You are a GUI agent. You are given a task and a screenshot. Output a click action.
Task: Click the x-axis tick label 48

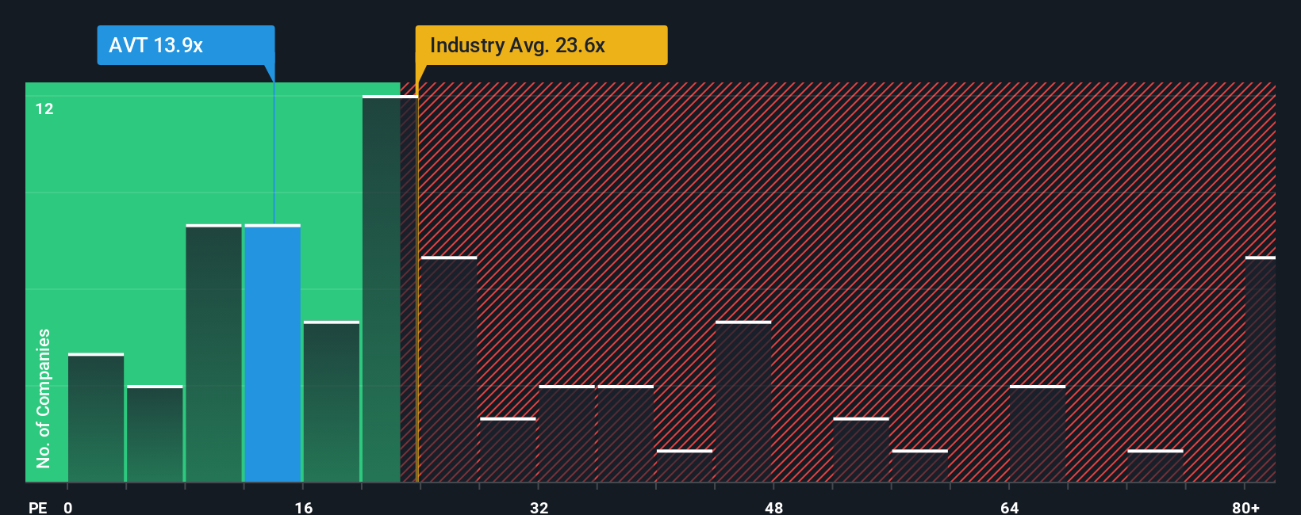774,507
